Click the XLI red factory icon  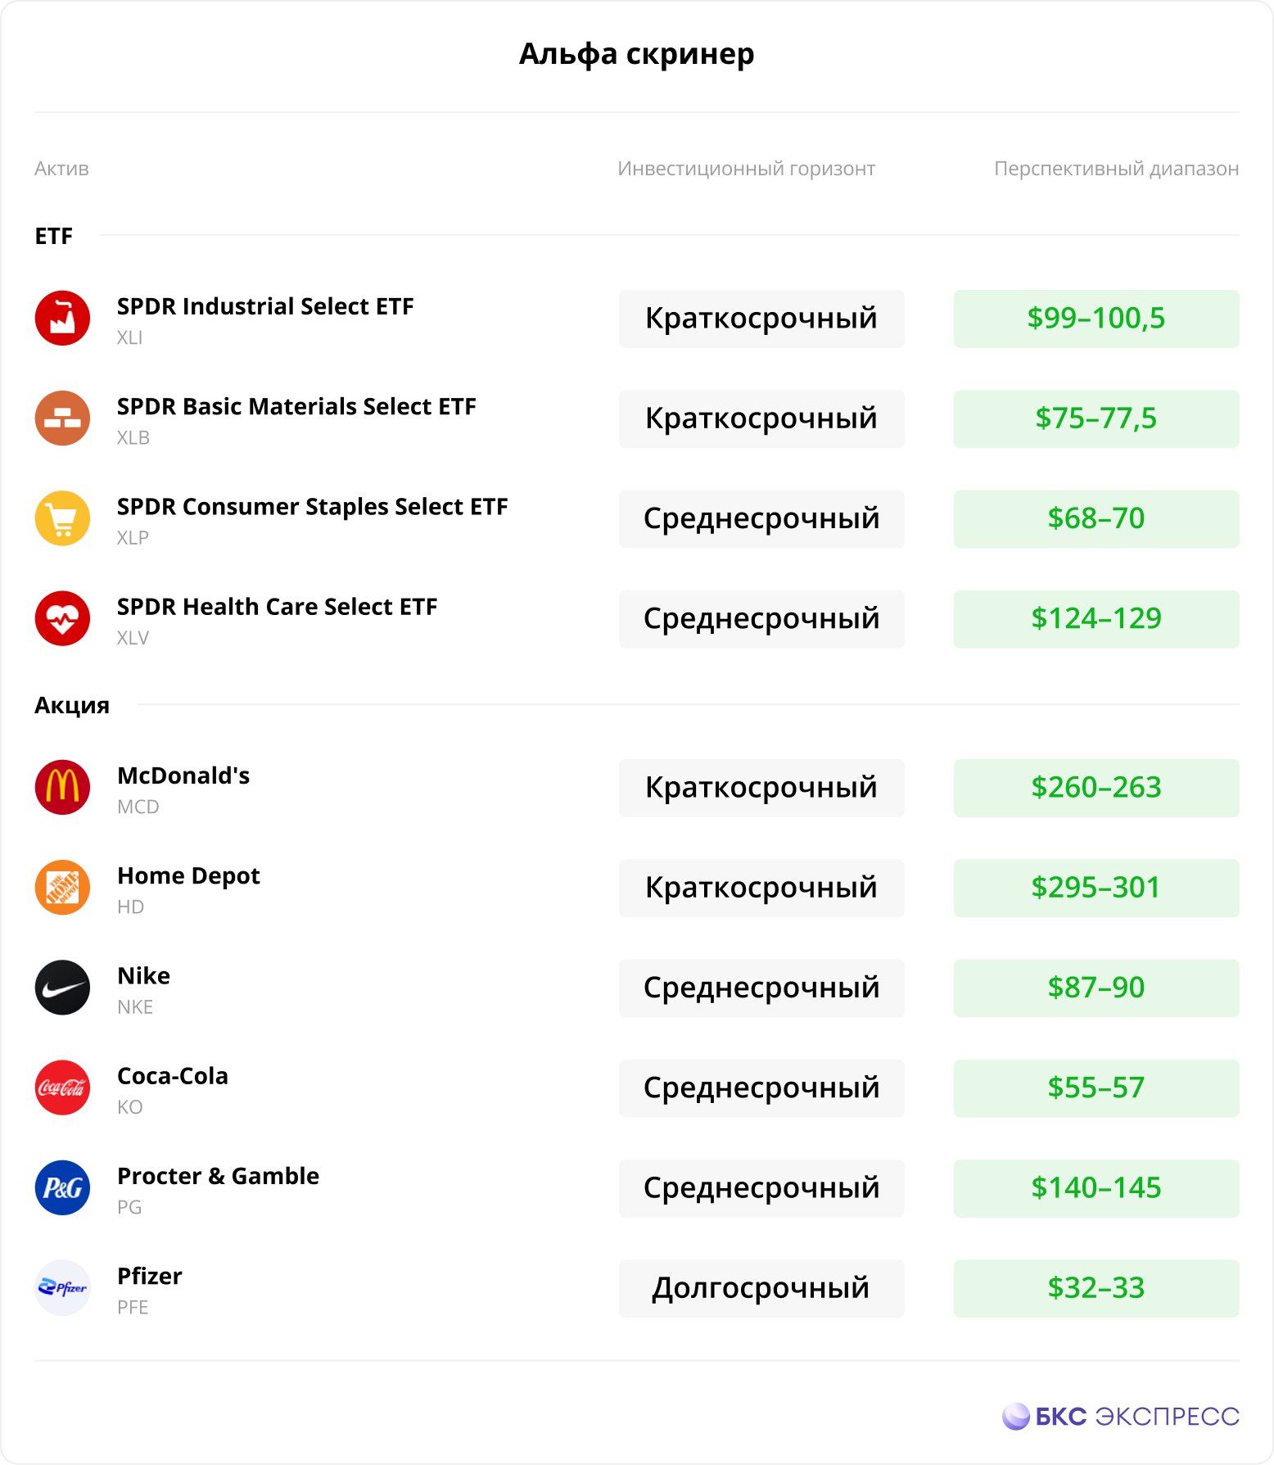tap(62, 318)
